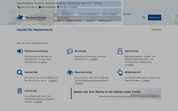Open Markenanmeldung in the top bar
178x111 pixels.
coord(25,3)
